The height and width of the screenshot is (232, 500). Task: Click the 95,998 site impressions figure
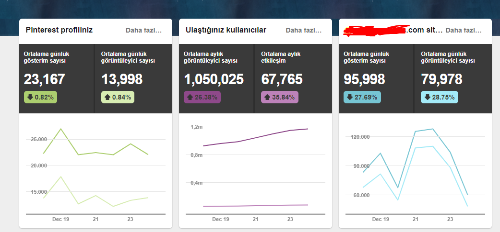[x=364, y=79]
